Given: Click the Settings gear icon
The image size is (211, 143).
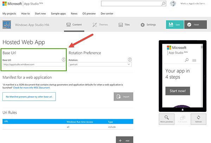Looking at the screenshot, I should pos(142,25).
